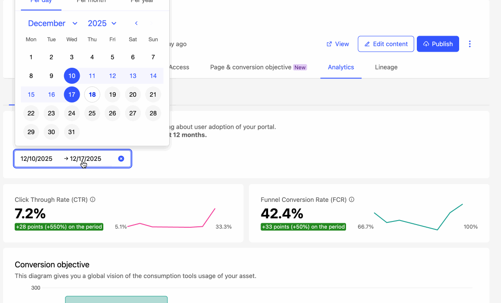Choose December 25 in the calendar

point(92,113)
